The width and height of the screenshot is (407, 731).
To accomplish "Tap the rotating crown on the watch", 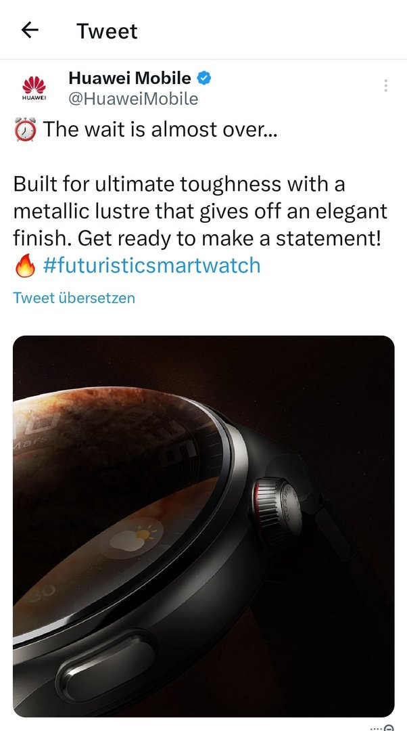I will click(x=278, y=508).
